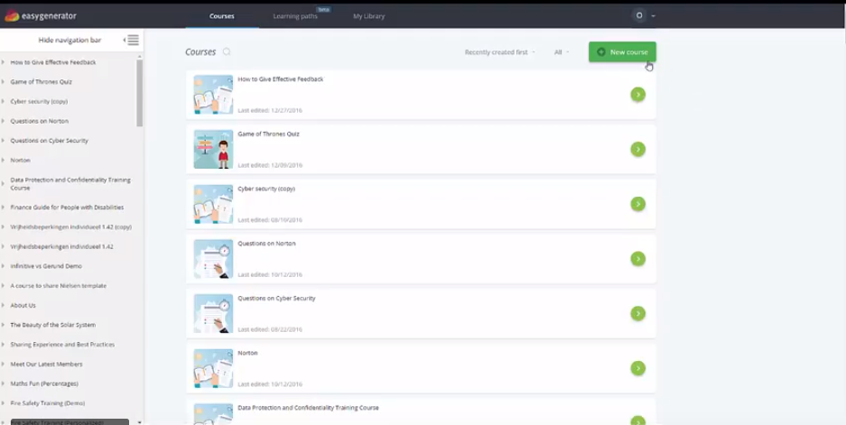The height and width of the screenshot is (425, 846).
Task: Click thumbnail of Questions on Norton course
Action: (x=213, y=259)
